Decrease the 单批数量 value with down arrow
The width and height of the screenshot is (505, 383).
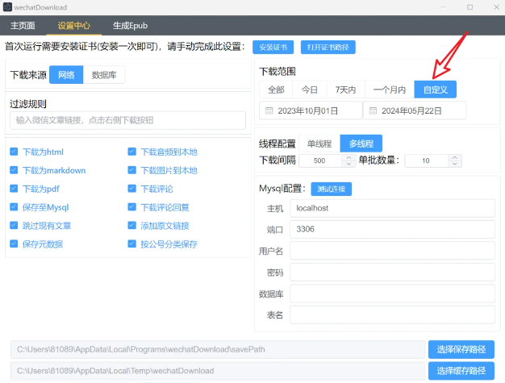pyautogui.click(x=457, y=164)
